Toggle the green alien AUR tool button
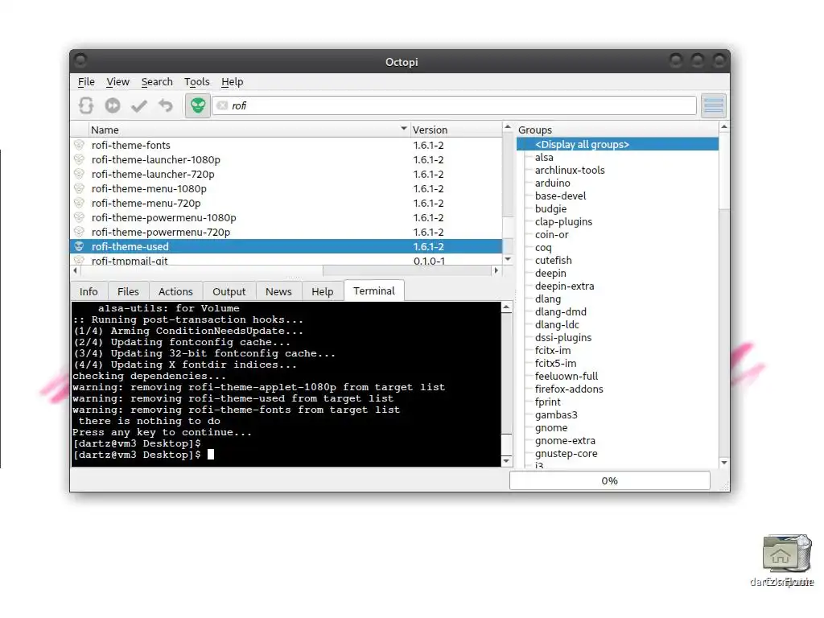Image resolution: width=824 pixels, height=618 pixels. (198, 105)
